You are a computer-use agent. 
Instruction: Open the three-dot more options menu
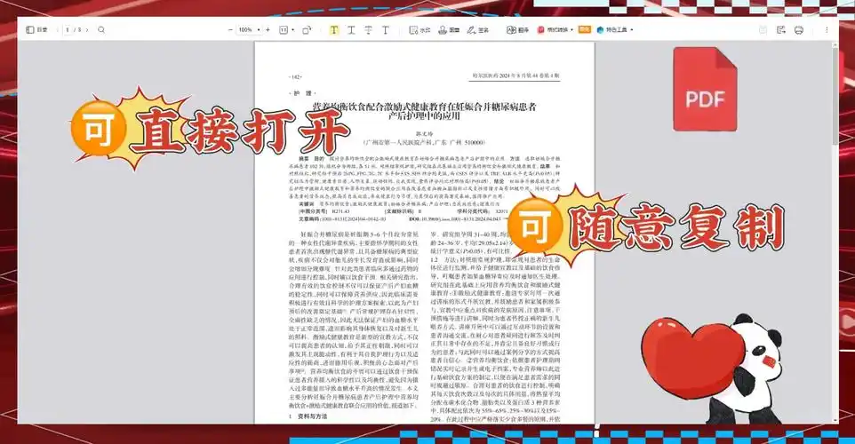coord(827,30)
